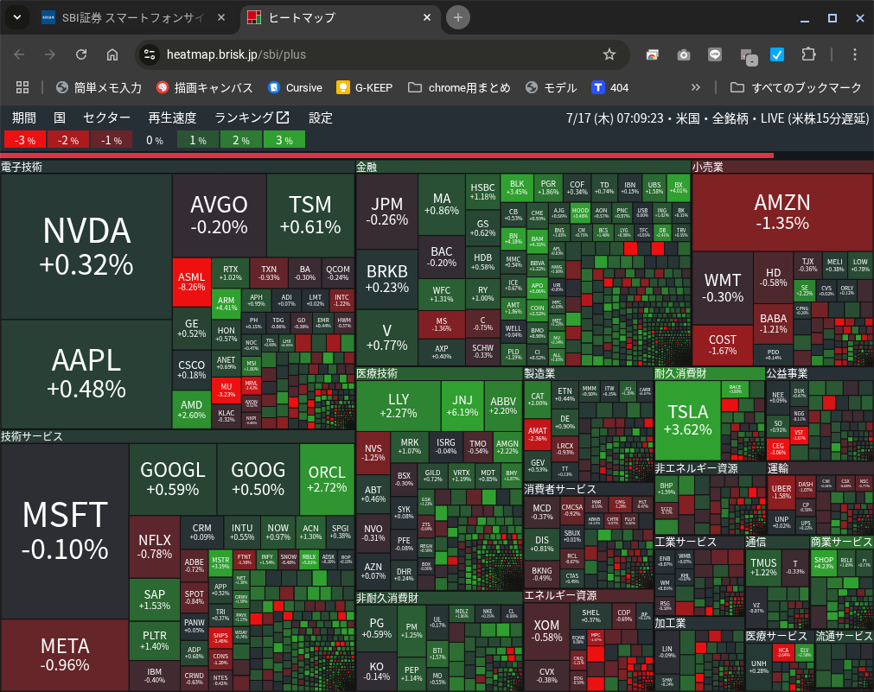Select the LLY tile
The image size is (874, 692).
399,406
